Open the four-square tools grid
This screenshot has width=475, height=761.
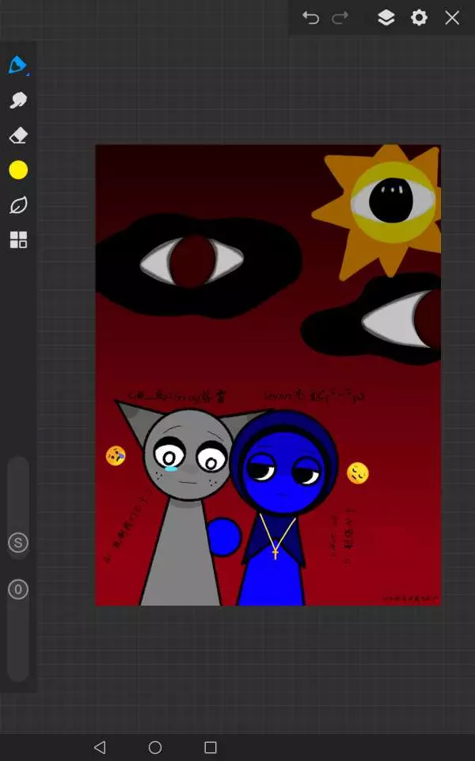[x=18, y=240]
